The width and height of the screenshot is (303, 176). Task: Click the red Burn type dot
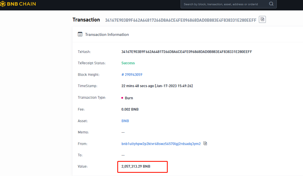[x=122, y=98]
